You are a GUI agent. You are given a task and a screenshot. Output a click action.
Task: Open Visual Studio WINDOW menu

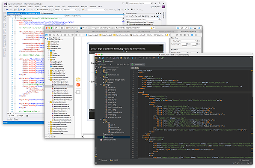93,7
